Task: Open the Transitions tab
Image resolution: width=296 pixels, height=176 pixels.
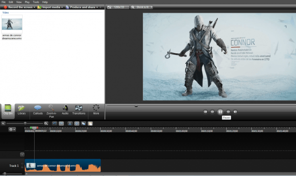Action: (x=79, y=110)
